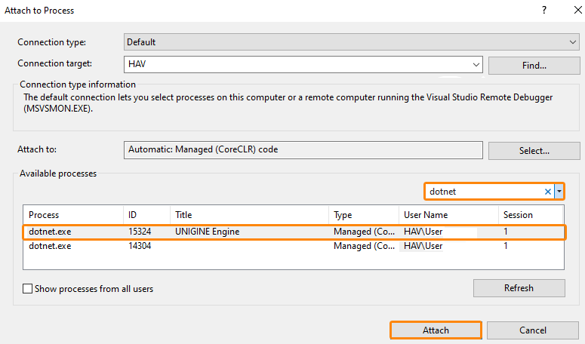This screenshot has width=585, height=344.
Task: Clear the dotnet filter with X icon
Action: 548,192
